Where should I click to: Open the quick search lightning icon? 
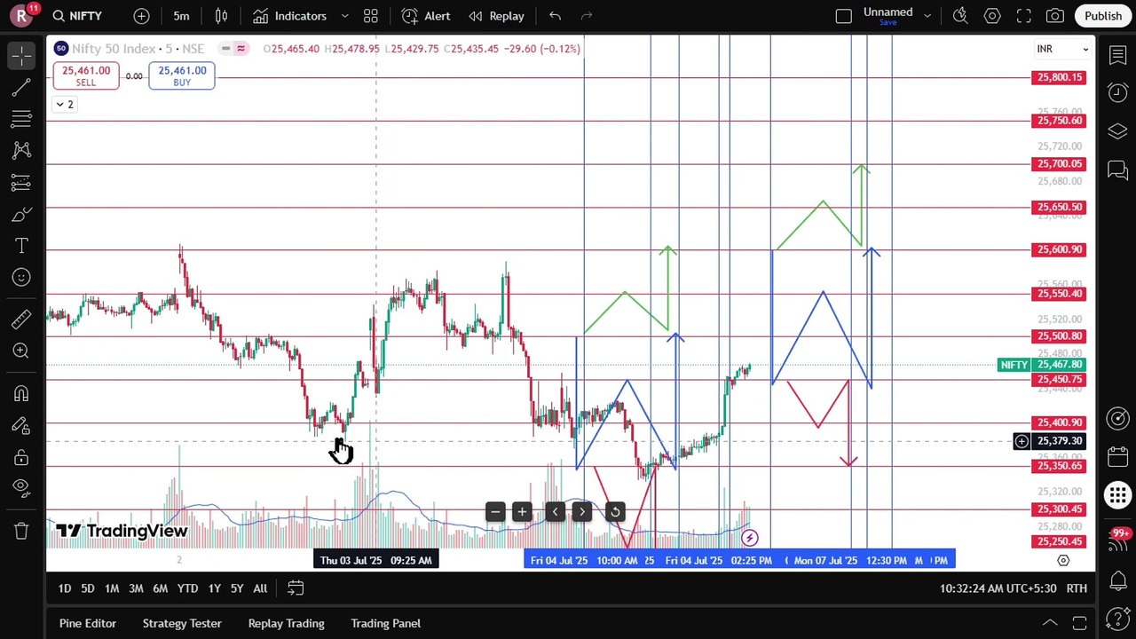(960, 16)
